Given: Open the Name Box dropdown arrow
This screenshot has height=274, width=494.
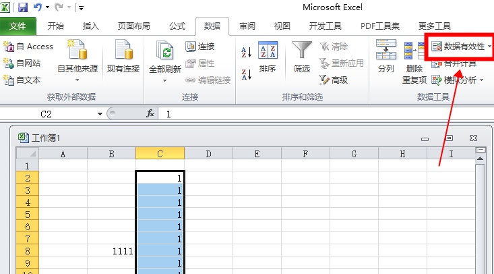Looking at the screenshot, I should coord(100,114).
